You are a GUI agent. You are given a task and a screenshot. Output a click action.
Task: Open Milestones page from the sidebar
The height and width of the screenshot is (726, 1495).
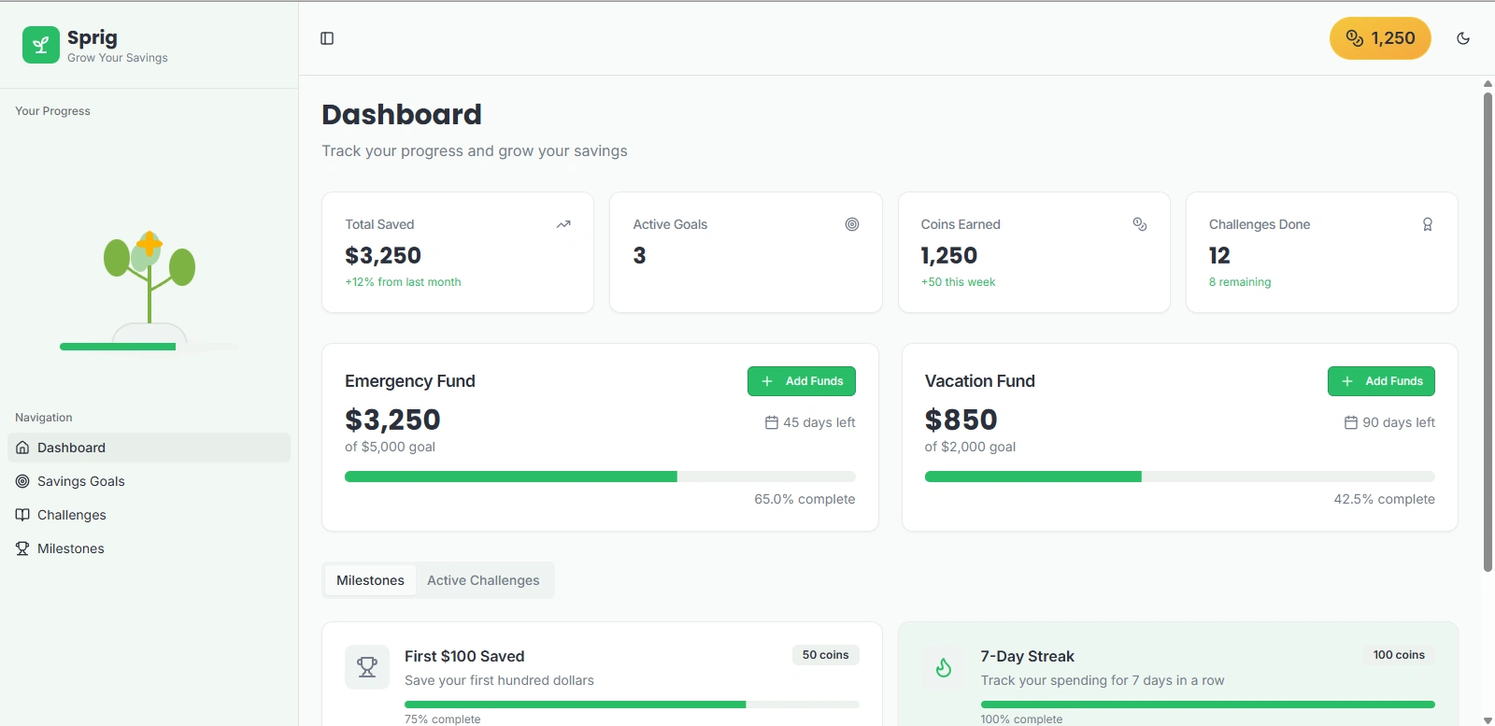(x=71, y=548)
